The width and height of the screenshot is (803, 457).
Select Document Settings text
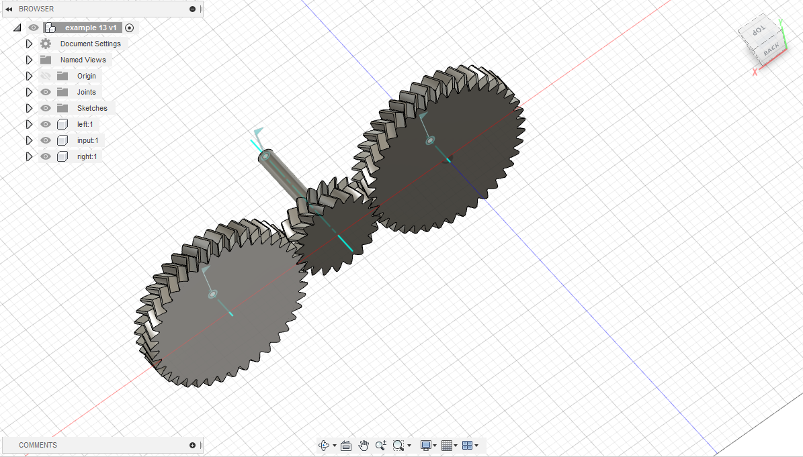[x=91, y=44]
